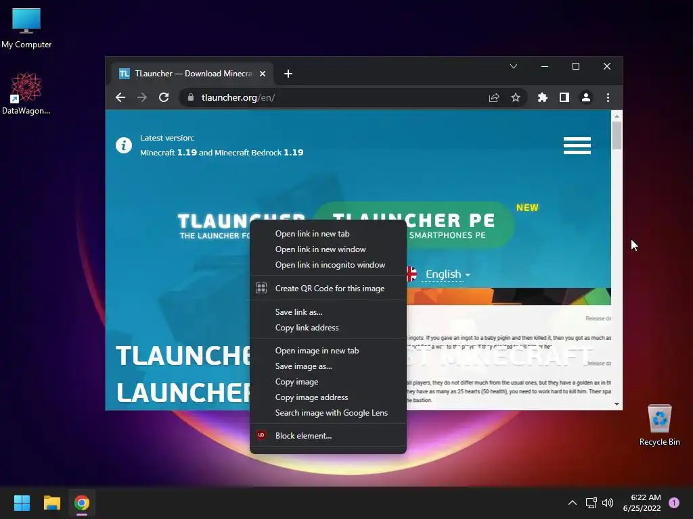Click the address bar URL tlauncher.org/en/
Image resolution: width=693 pixels, height=519 pixels.
point(238,97)
